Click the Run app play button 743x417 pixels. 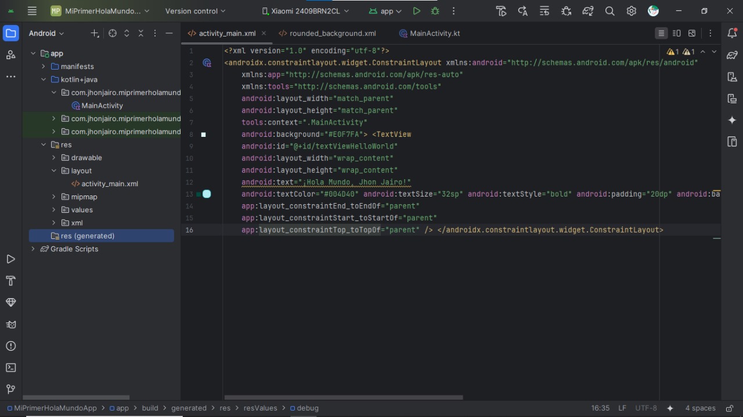pyautogui.click(x=416, y=11)
